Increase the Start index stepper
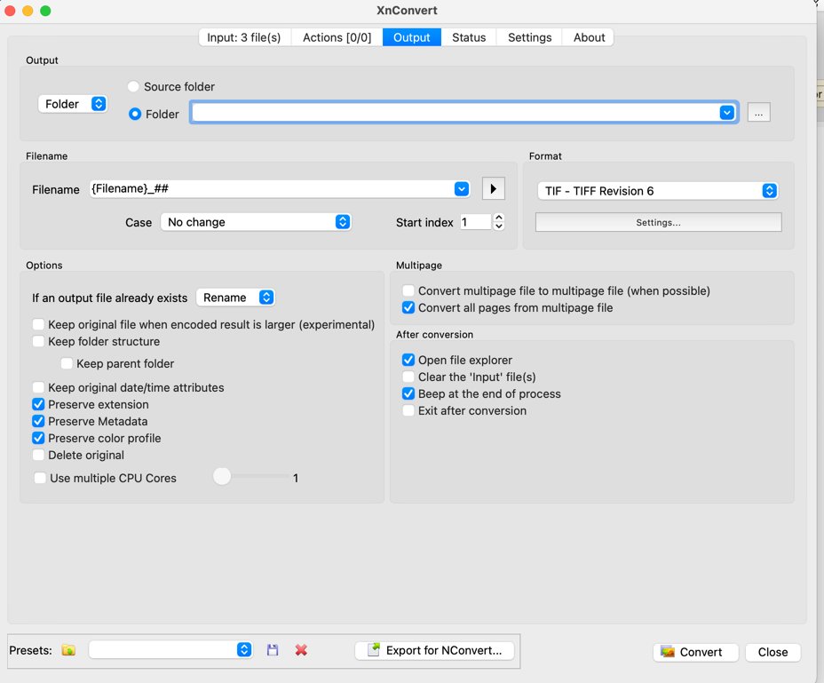Screen dimensions: 824x683 coord(499,217)
